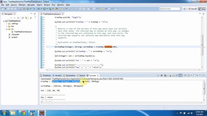The width and height of the screenshot is (207, 116).
Task: Maximize the Console view panel
Action: pyautogui.click(x=203, y=75)
